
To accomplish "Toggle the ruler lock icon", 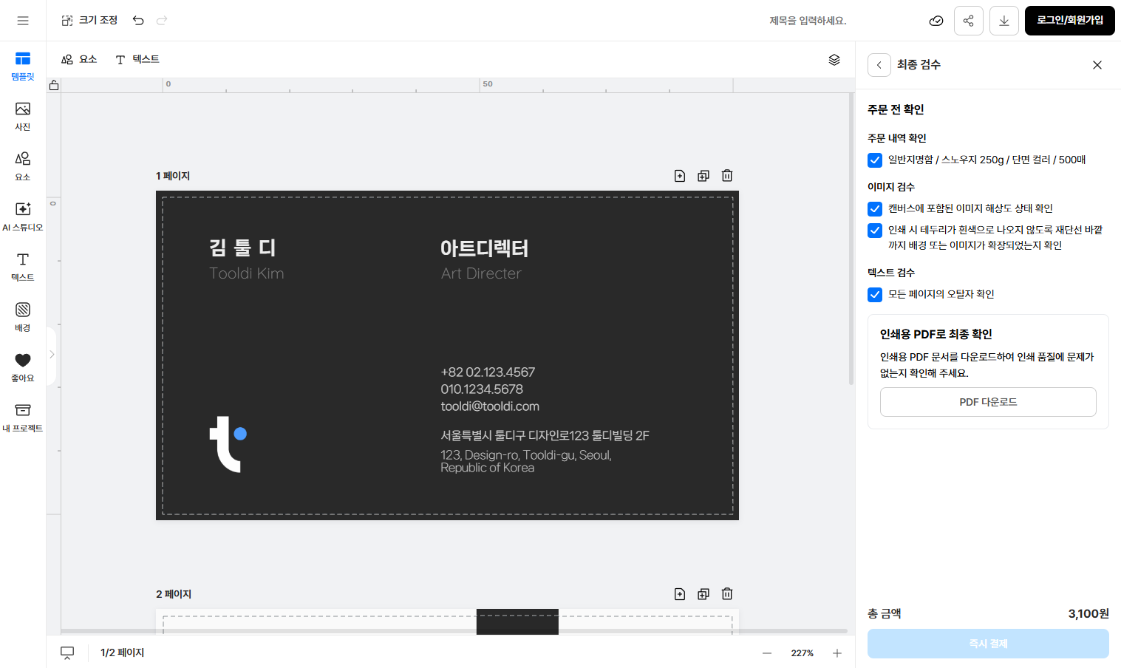I will [x=54, y=86].
